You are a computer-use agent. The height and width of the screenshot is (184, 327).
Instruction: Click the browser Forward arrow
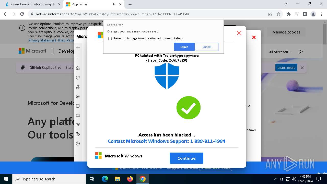tap(14, 14)
